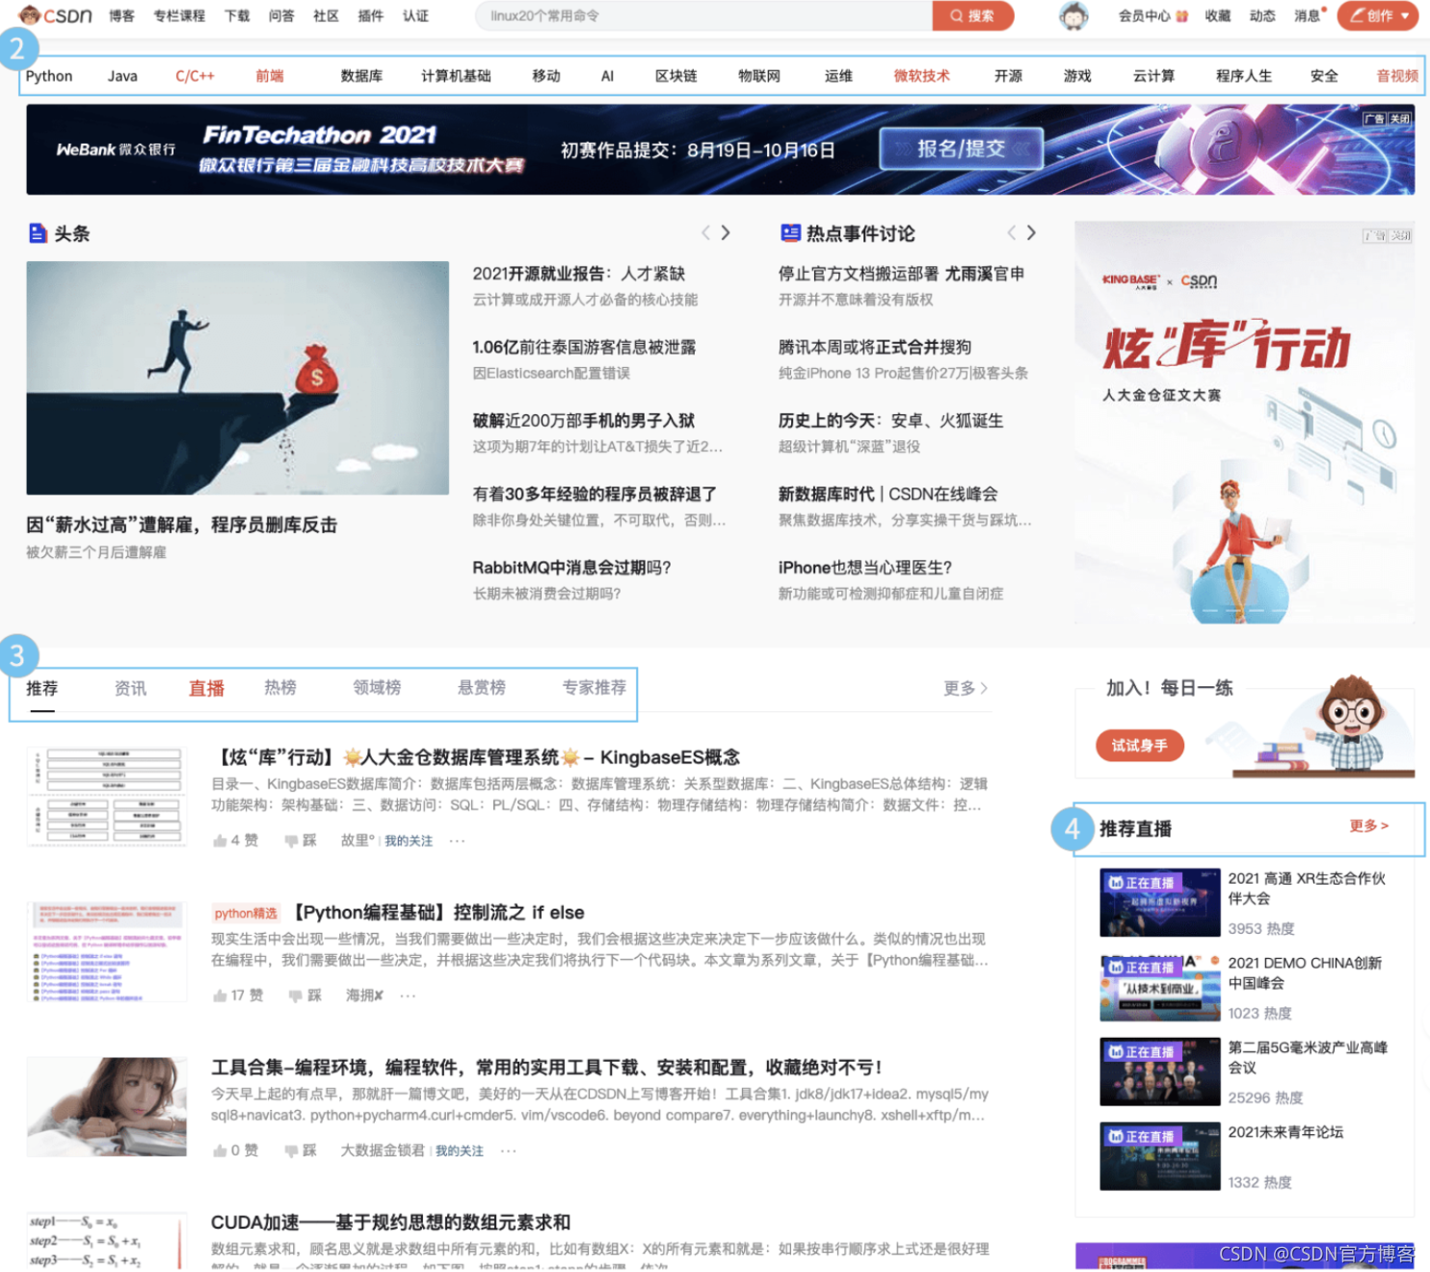The width and height of the screenshot is (1430, 1272).
Task: Open 消息 messages link
Action: pos(1308,15)
